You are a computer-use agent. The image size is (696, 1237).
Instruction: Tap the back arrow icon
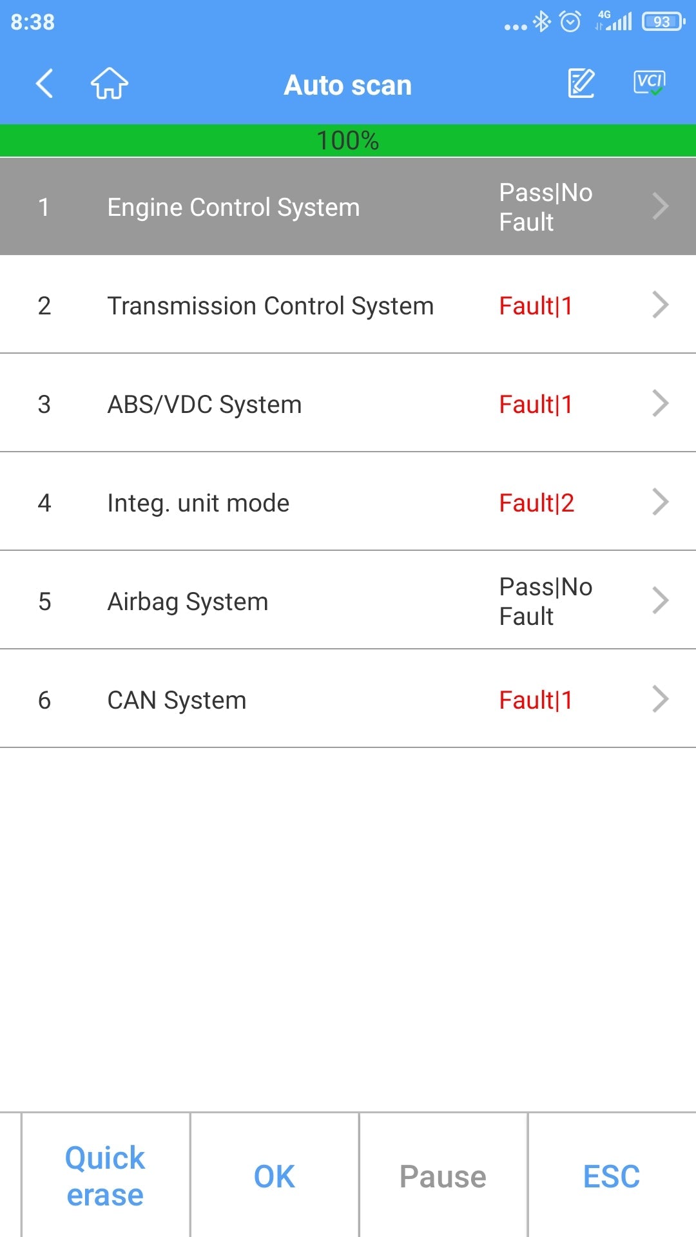tap(44, 84)
